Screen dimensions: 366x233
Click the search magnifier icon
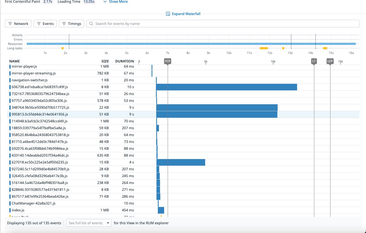click(x=91, y=24)
